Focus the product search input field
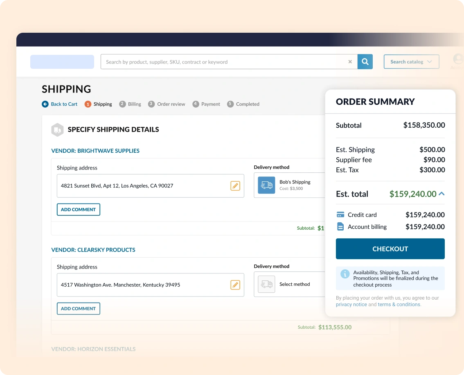 [229, 61]
